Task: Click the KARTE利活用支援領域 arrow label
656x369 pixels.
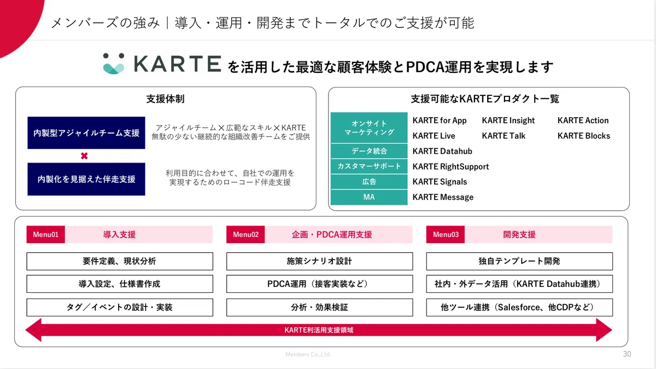Action: [x=319, y=330]
